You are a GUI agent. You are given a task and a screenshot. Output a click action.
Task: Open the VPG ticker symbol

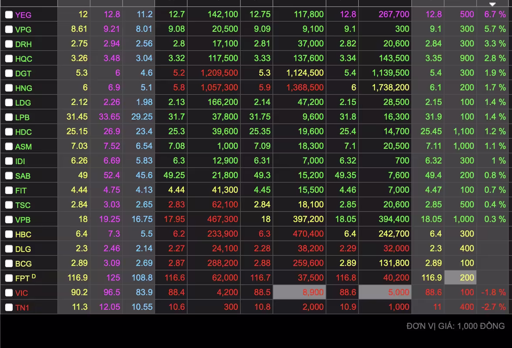click(23, 30)
